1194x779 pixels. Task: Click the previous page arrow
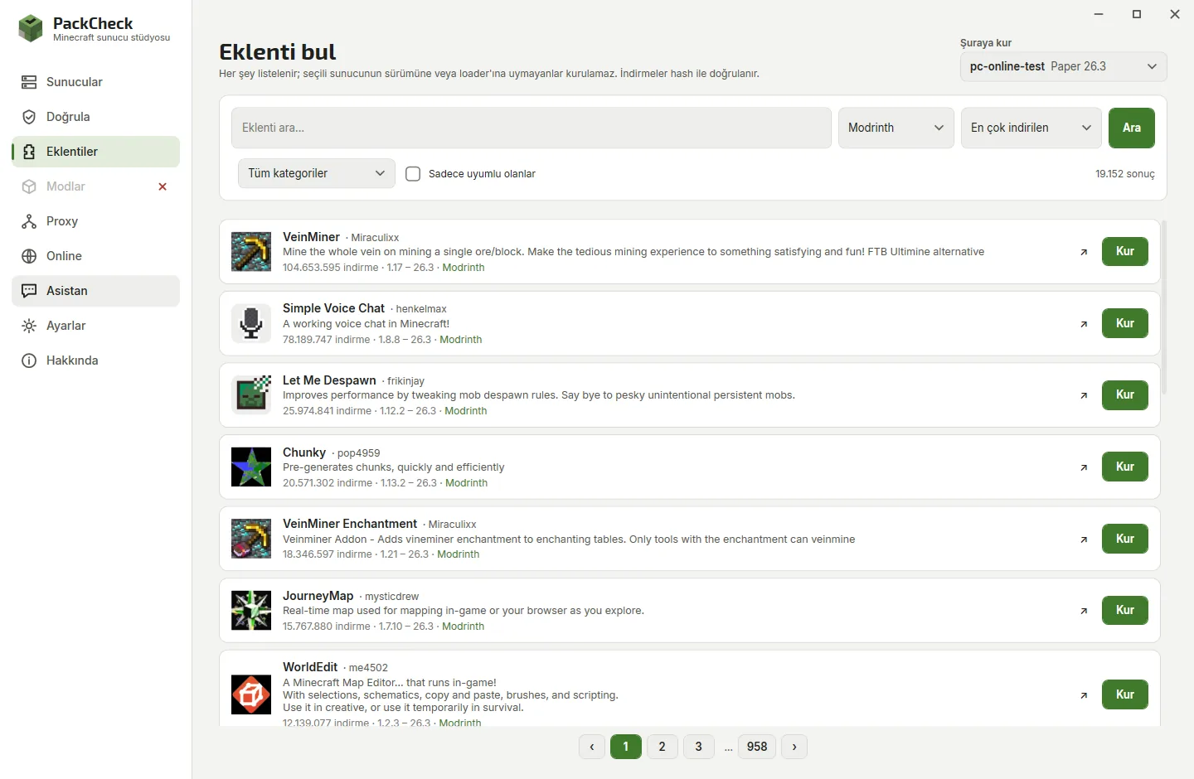592,747
